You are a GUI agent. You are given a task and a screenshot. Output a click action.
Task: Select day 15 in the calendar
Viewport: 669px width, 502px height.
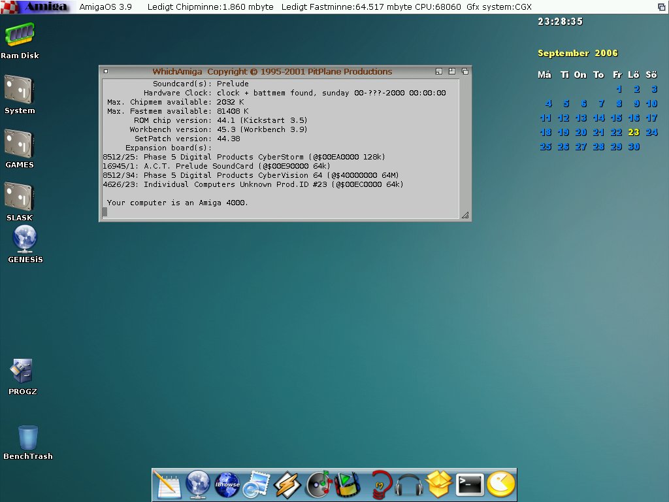click(615, 118)
